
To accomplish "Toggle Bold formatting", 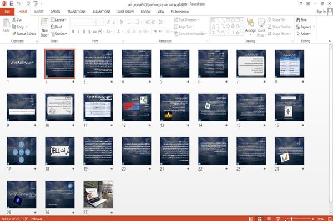I will pos(73,32).
